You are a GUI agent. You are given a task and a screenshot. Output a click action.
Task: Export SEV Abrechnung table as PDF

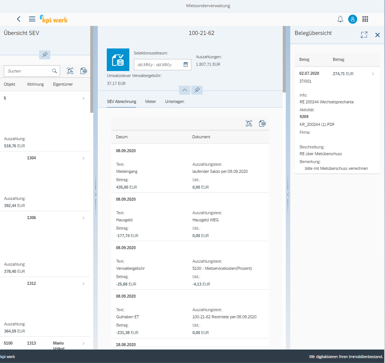[x=249, y=124]
